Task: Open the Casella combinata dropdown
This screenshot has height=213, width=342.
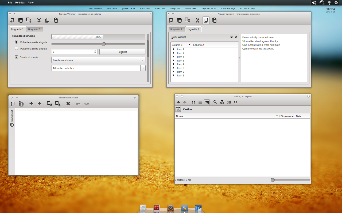Action: click(x=98, y=60)
